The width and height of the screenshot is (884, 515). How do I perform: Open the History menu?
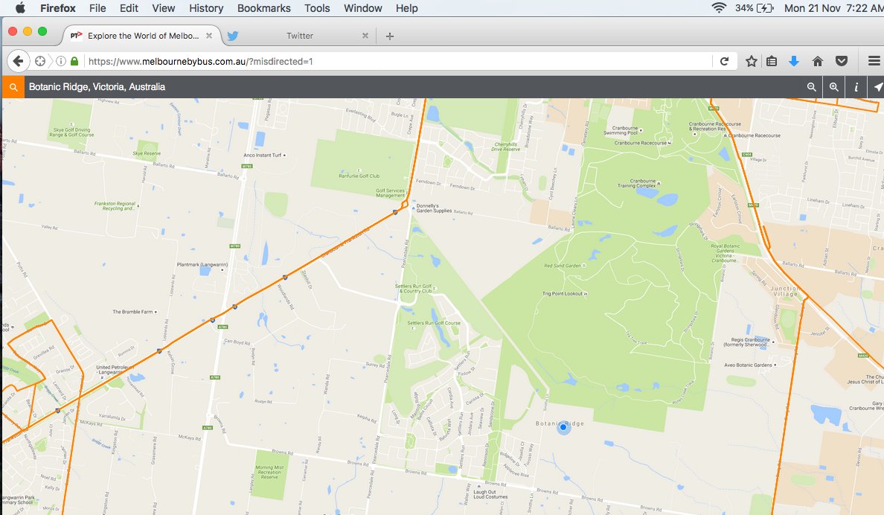(x=206, y=8)
